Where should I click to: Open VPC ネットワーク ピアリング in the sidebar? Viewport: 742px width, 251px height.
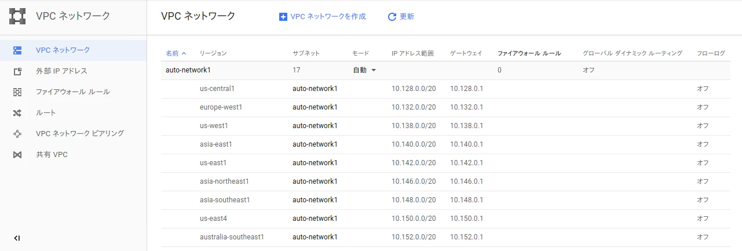tap(73, 134)
